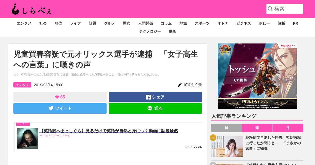Screen dimensions: 315x165
Task: Open the 社会 category
Action: coord(43,23)
